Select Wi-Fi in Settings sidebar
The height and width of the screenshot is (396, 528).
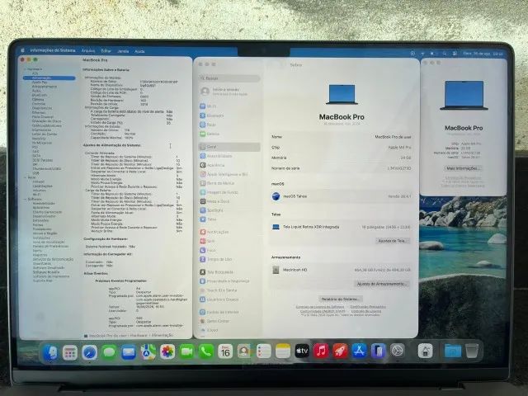click(x=229, y=106)
